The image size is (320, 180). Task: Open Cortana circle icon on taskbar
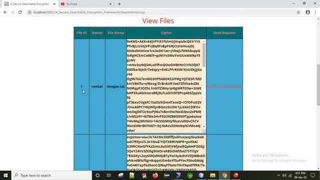click(97, 175)
